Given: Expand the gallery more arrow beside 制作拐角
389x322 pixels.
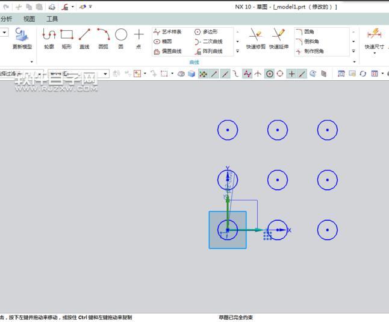Looking at the screenshot, I should click(x=353, y=51).
